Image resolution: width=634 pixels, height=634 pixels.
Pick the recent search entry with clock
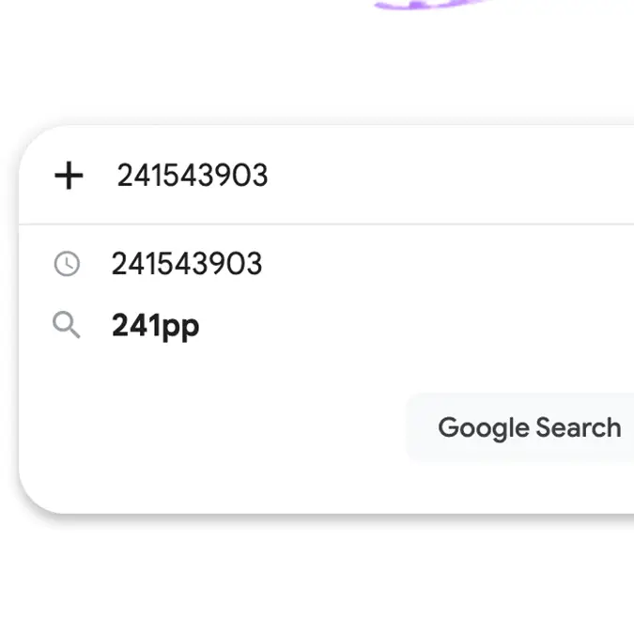(x=187, y=264)
